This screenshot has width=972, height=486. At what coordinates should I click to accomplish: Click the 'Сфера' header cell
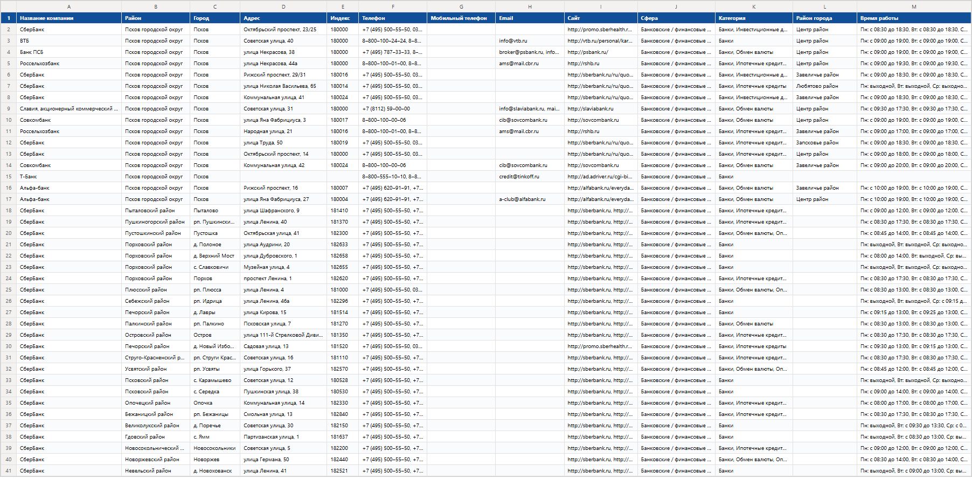click(x=676, y=18)
